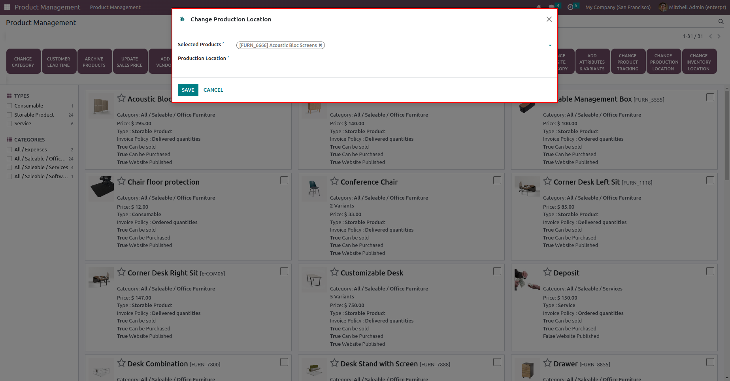This screenshot has width=730, height=381.
Task: Go to the next page arrow
Action: click(719, 36)
